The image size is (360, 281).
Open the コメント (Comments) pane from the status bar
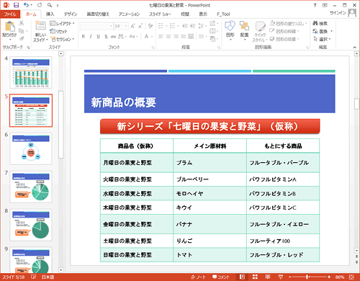click(x=221, y=277)
